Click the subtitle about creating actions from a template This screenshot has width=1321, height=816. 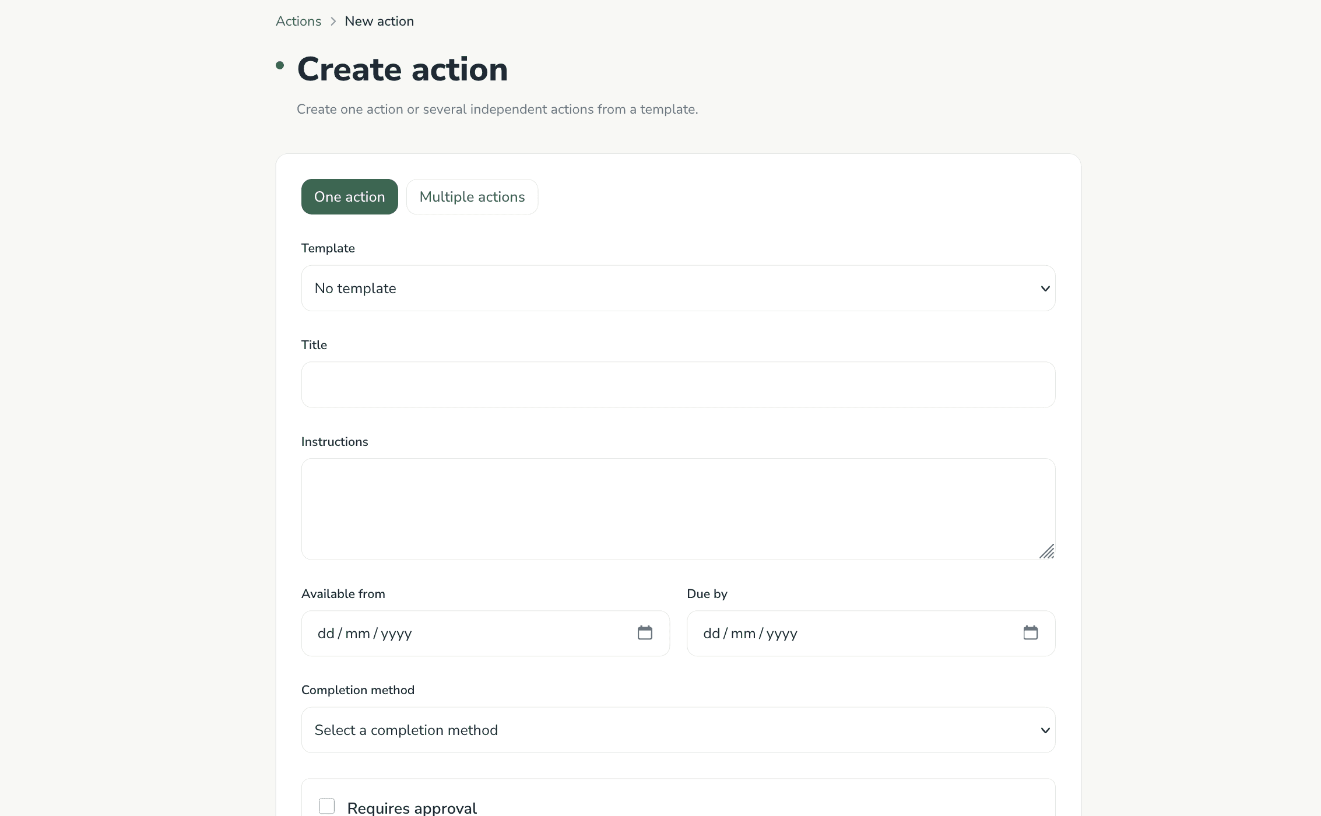(x=497, y=110)
